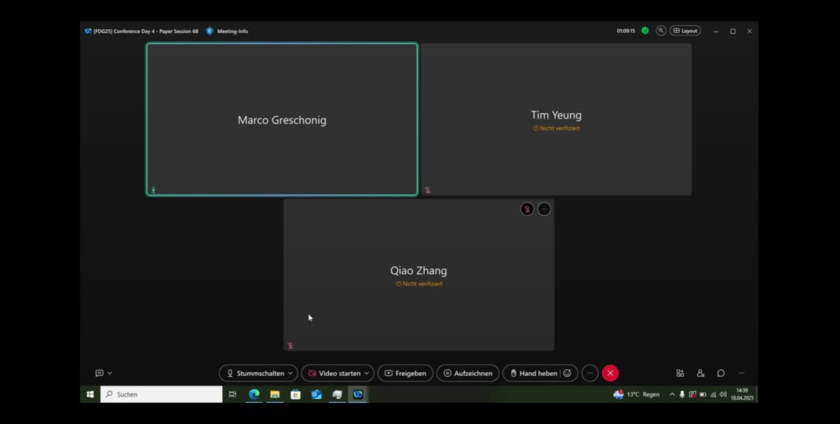The width and height of the screenshot is (840, 424).
Task: Expand the captions dropdown at bottom left
Action: click(110, 373)
